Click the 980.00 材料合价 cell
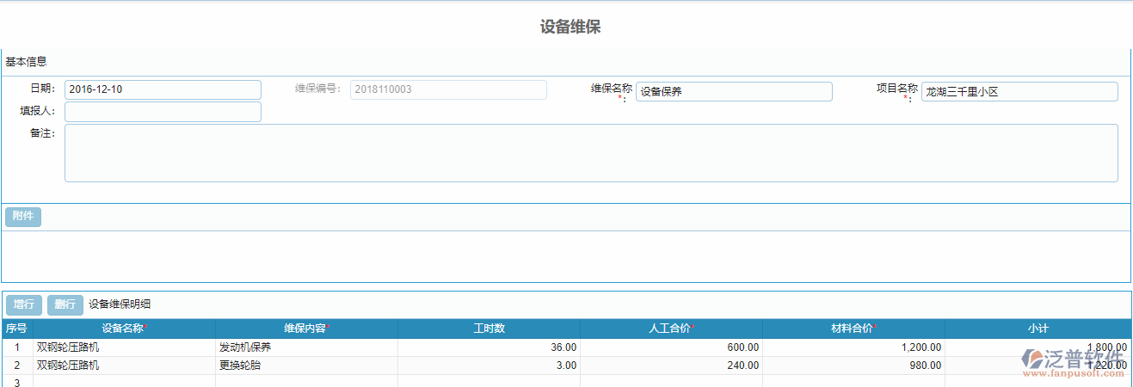Viewport: 1133px width, 387px height. coord(854,365)
